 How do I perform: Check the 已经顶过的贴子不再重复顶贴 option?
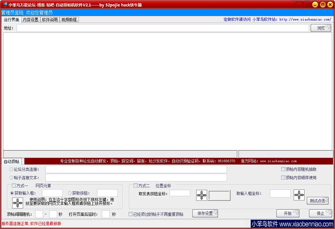click(130, 214)
